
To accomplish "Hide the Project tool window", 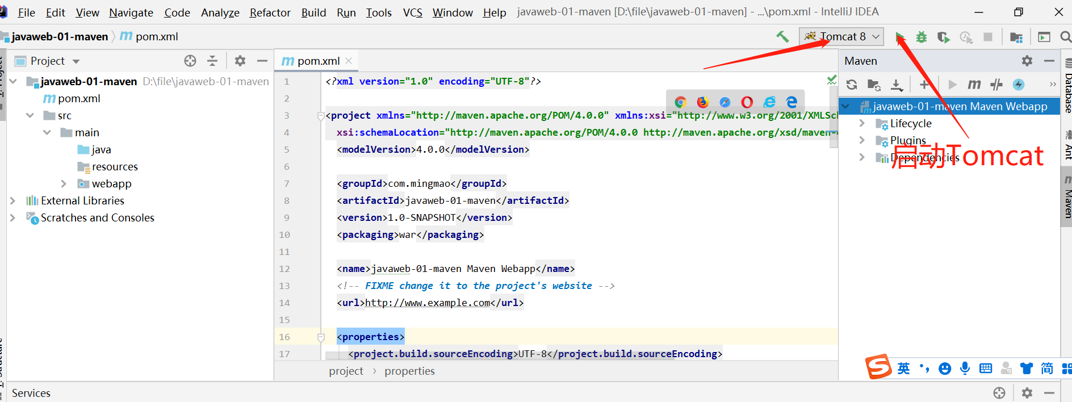I will (x=262, y=61).
